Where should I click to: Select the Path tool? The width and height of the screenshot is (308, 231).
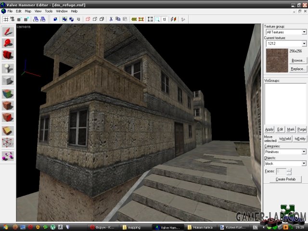coord(8,156)
